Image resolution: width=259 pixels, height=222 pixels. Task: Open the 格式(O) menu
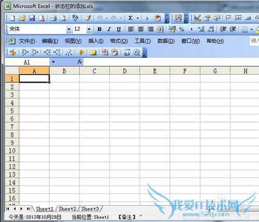(x=119, y=41)
